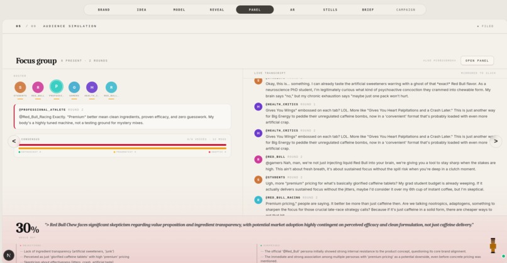This screenshot has width=507, height=263.
Task: Click the @RED_BULL handle in transcript
Action: (x=275, y=157)
